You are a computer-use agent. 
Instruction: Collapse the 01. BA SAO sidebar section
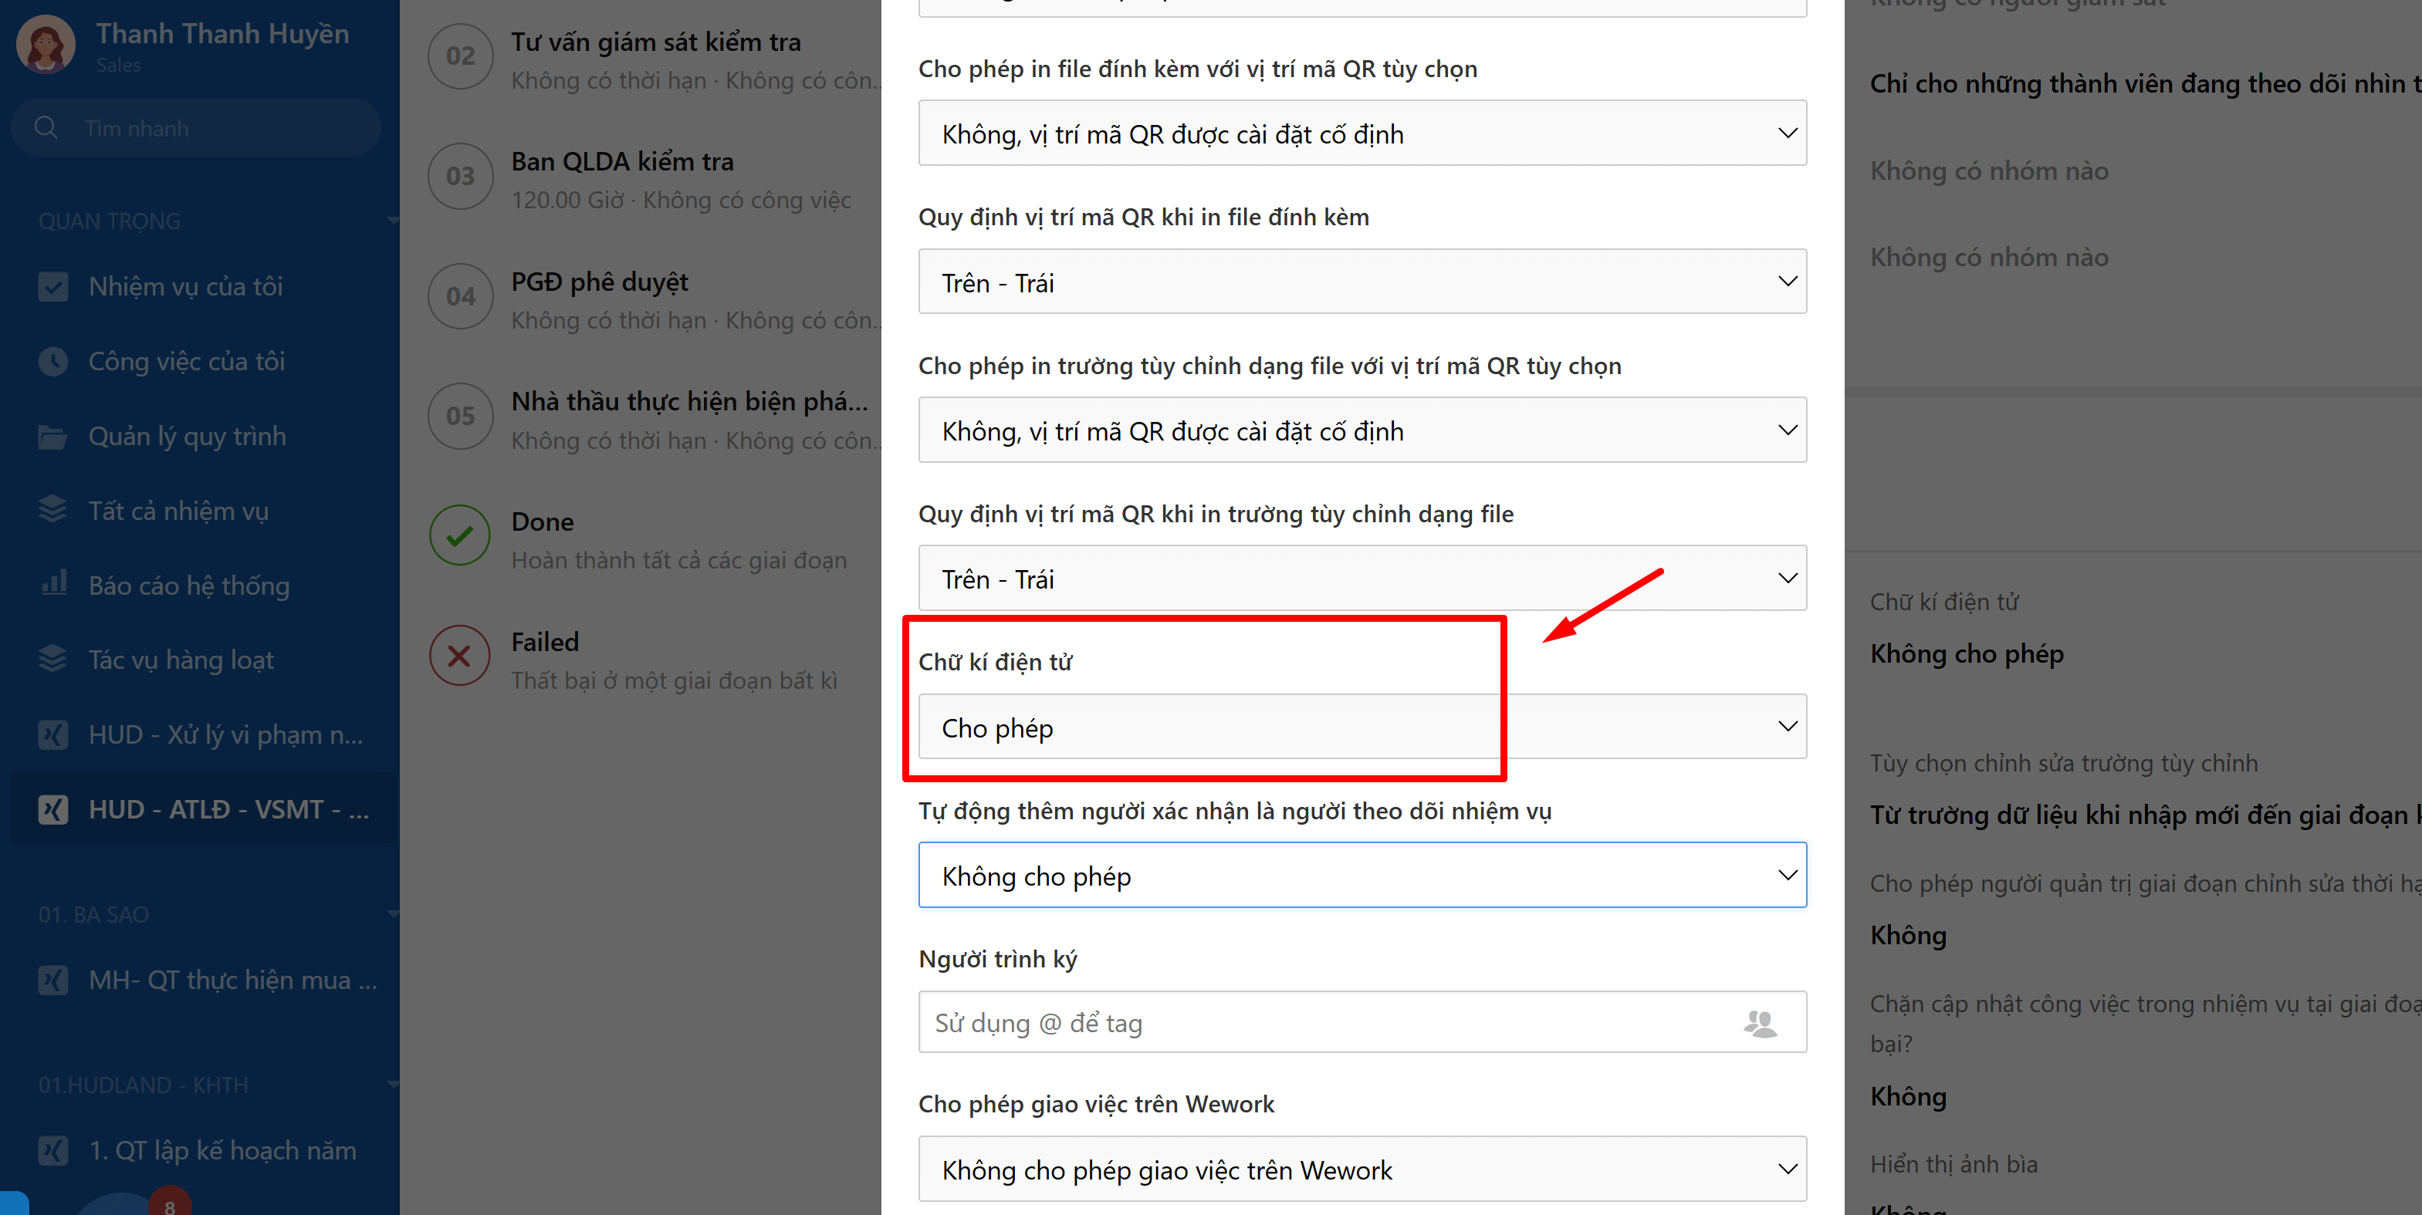[x=392, y=914]
